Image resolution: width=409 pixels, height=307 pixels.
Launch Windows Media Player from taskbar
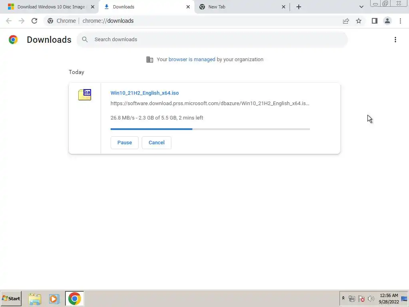click(54, 299)
